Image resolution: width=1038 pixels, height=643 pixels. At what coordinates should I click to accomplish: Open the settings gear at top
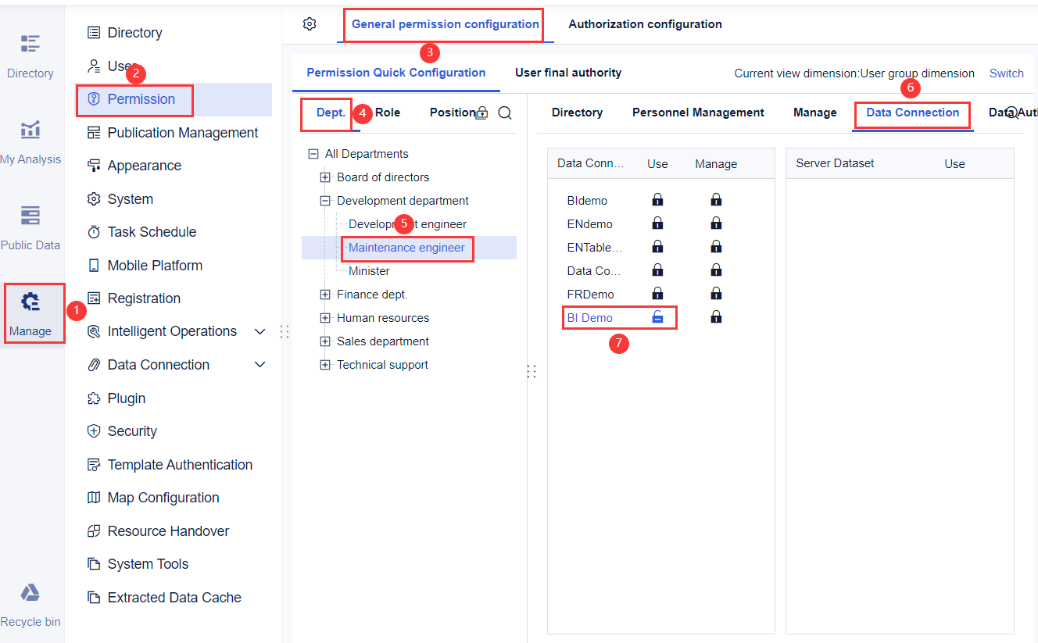310,24
